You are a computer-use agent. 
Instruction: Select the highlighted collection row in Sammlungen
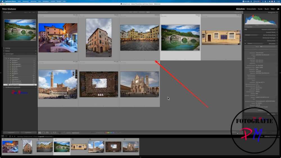point(20,85)
